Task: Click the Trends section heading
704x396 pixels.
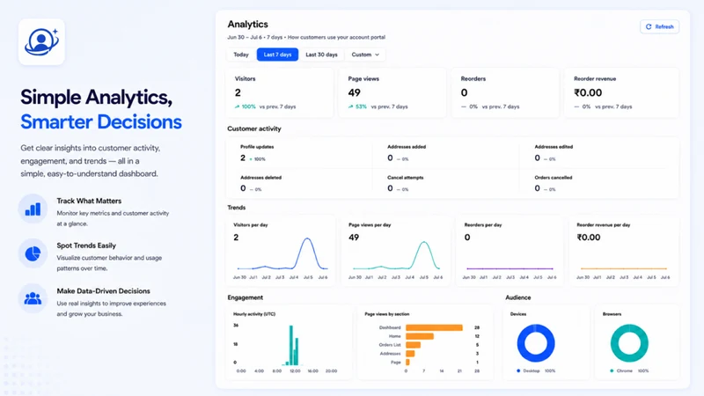Action: pos(236,208)
